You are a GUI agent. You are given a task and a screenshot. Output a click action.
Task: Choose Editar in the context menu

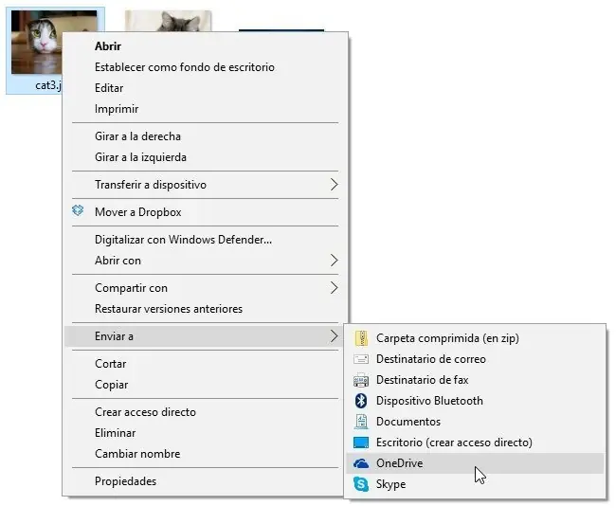pos(205,87)
